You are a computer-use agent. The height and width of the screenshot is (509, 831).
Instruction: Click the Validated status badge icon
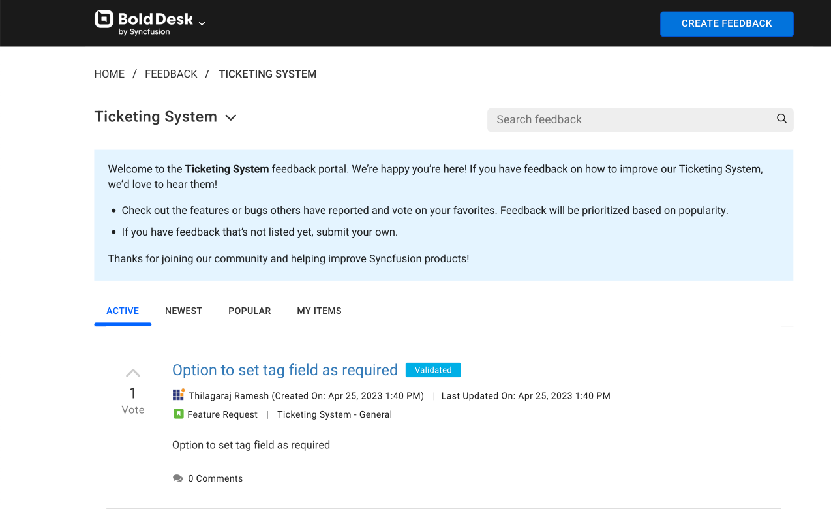coord(433,370)
